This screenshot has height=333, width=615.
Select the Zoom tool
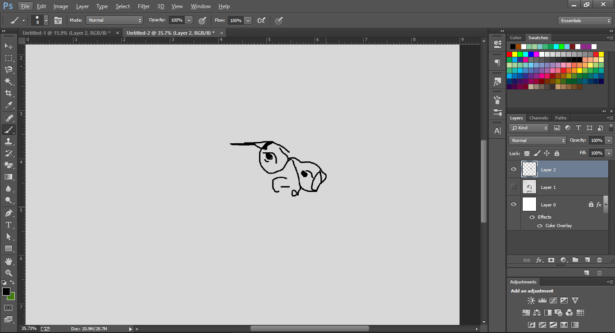point(9,273)
